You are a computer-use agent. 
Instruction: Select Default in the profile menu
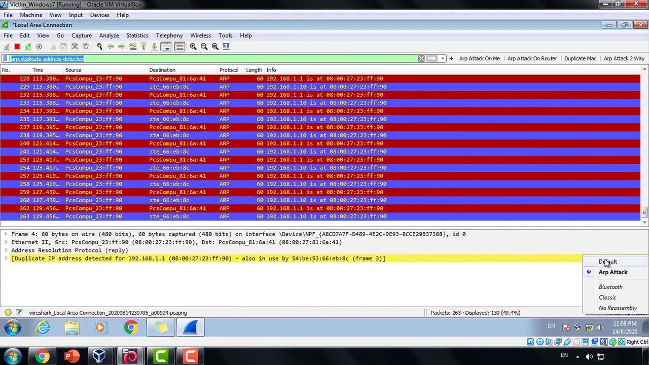click(x=608, y=262)
